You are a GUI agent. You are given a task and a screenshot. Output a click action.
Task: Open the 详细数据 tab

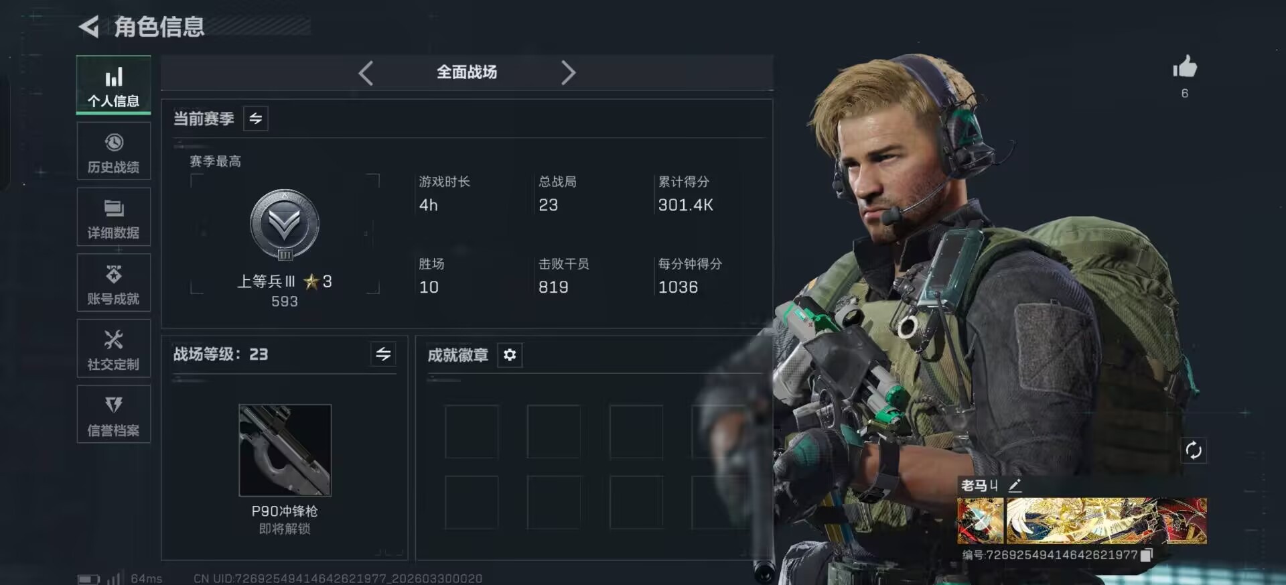click(x=113, y=217)
